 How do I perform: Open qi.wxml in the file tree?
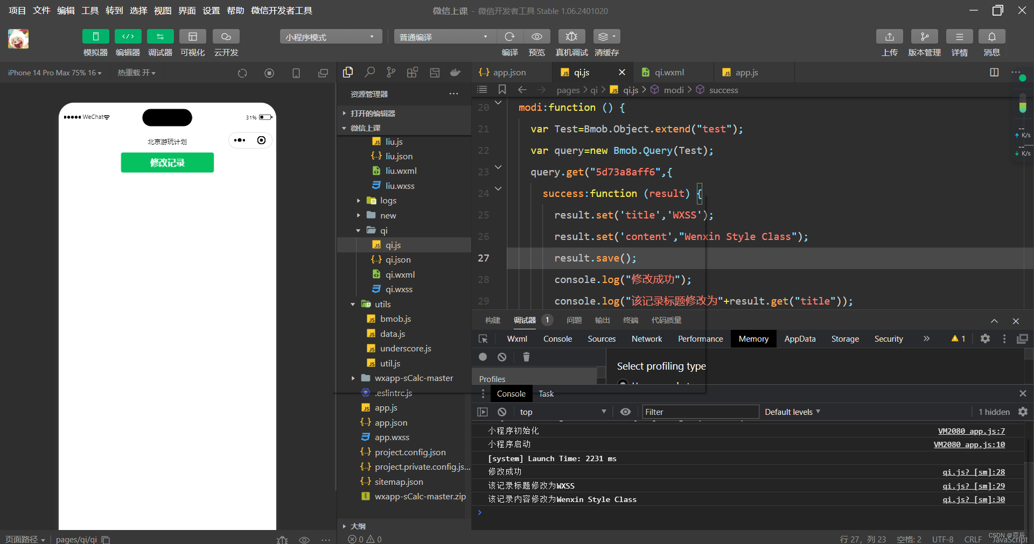[x=400, y=274]
